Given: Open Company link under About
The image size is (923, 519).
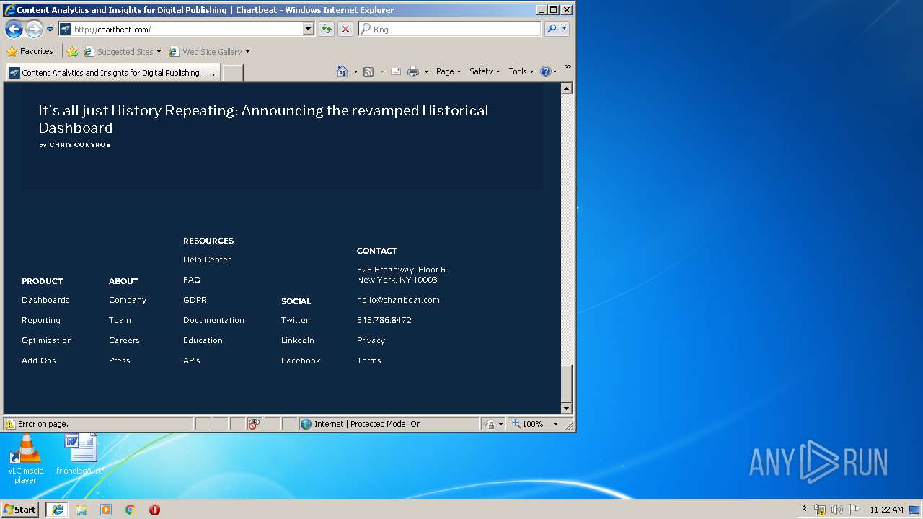Looking at the screenshot, I should click(128, 300).
